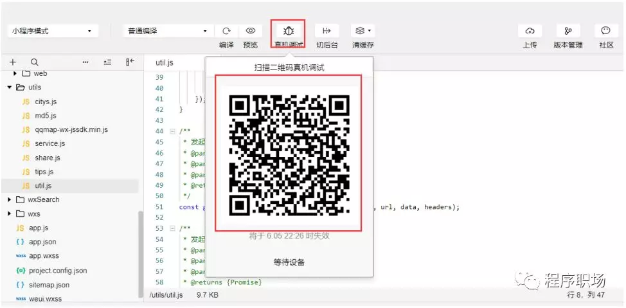Click the 版本管理 label
This screenshot has height=308, width=626.
[x=568, y=45]
